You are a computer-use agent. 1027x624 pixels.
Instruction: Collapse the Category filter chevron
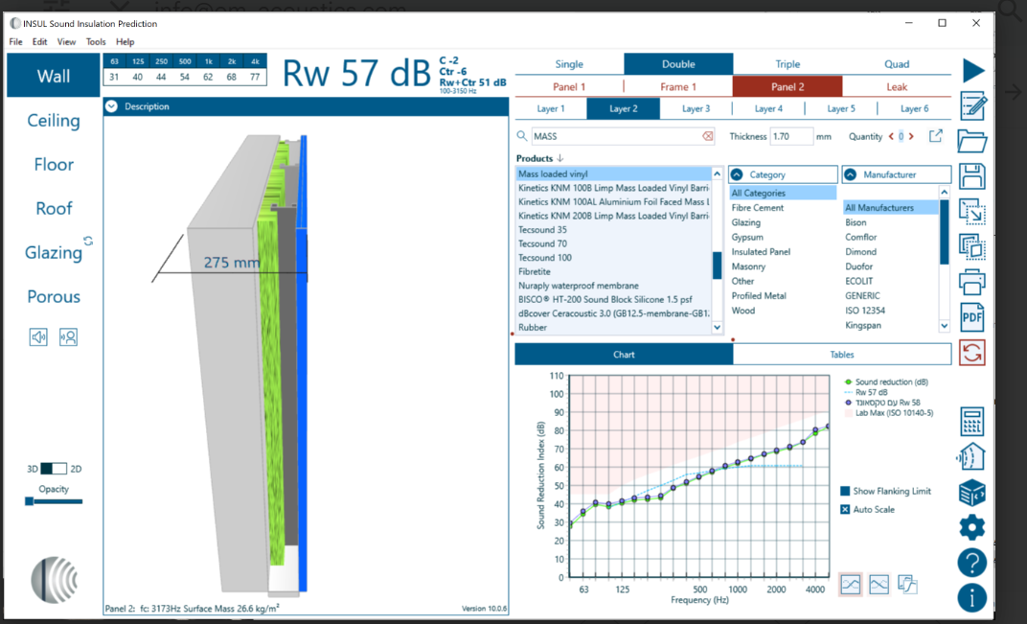[737, 174]
